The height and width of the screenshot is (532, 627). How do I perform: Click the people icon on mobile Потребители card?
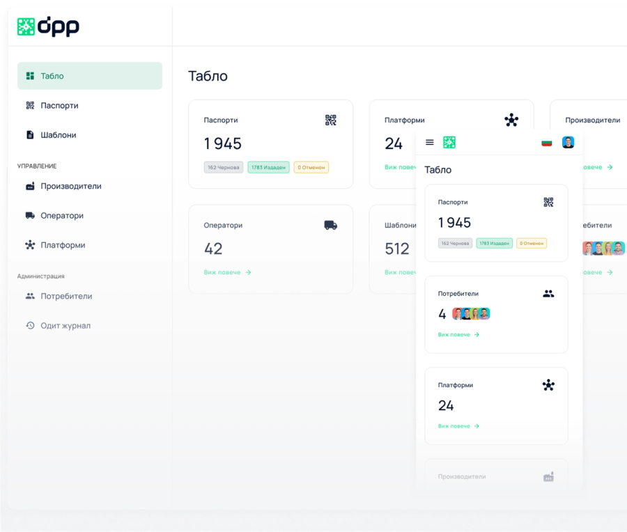(549, 294)
